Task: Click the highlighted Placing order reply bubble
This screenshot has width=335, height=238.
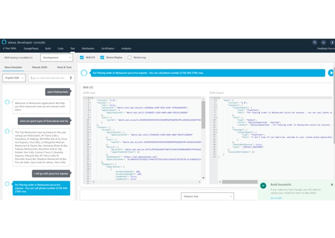Action: click(x=41, y=188)
